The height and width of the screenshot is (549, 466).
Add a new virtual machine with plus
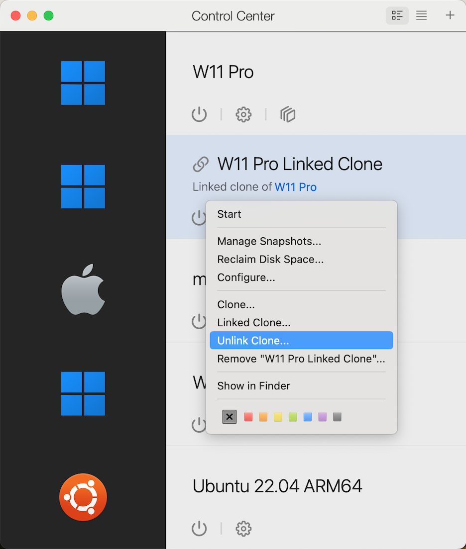tap(450, 15)
